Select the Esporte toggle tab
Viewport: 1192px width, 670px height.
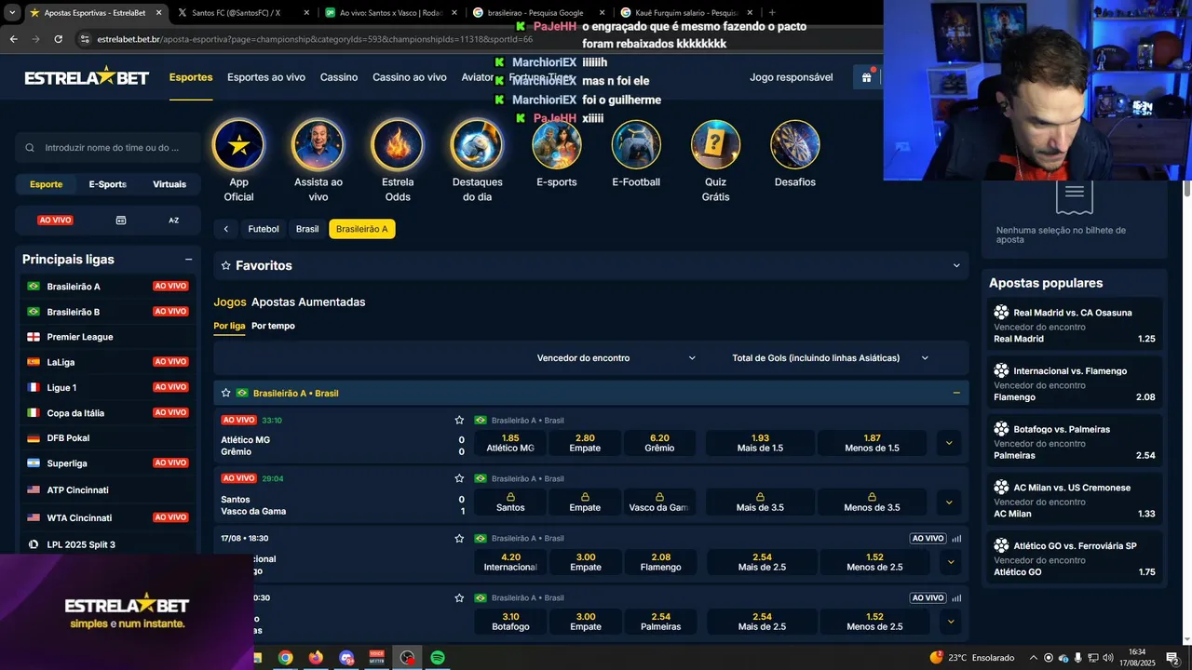pos(47,184)
